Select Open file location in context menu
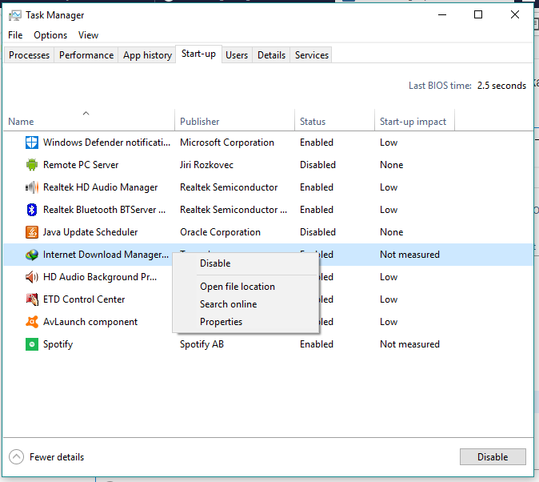This screenshot has height=482, width=539. click(x=238, y=287)
